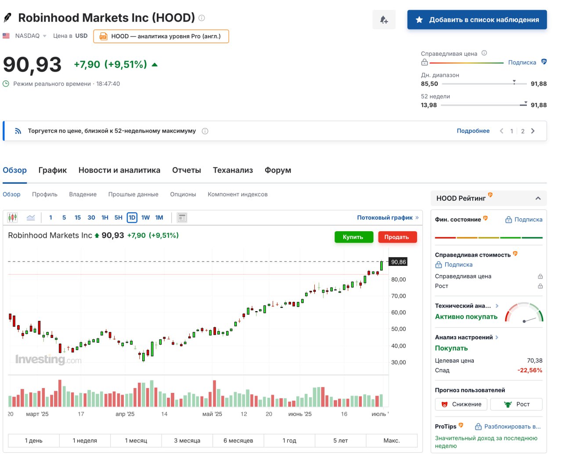The height and width of the screenshot is (461, 562).
Task: Go to next notice with right chevron
Action: click(x=533, y=131)
